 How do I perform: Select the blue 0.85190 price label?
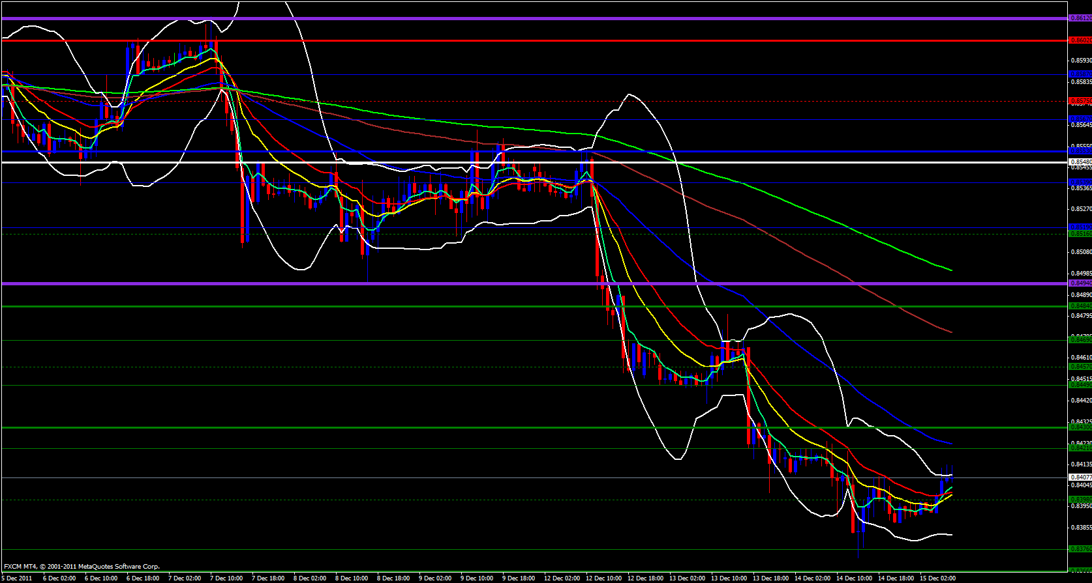[x=1080, y=227]
